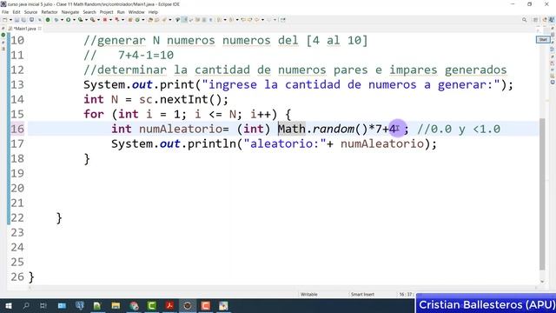Click the New Java Class icon
556x313 pixels.
click(137, 20)
